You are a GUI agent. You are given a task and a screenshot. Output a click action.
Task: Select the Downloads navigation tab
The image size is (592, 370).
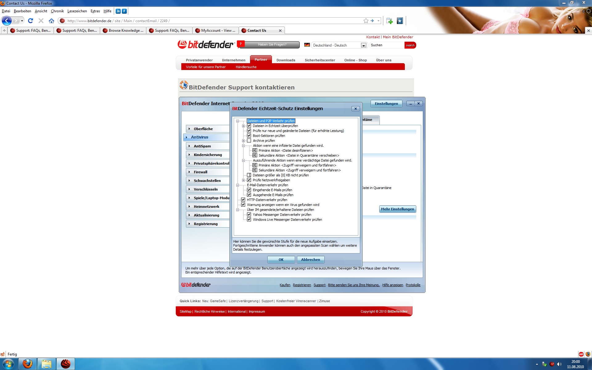286,60
